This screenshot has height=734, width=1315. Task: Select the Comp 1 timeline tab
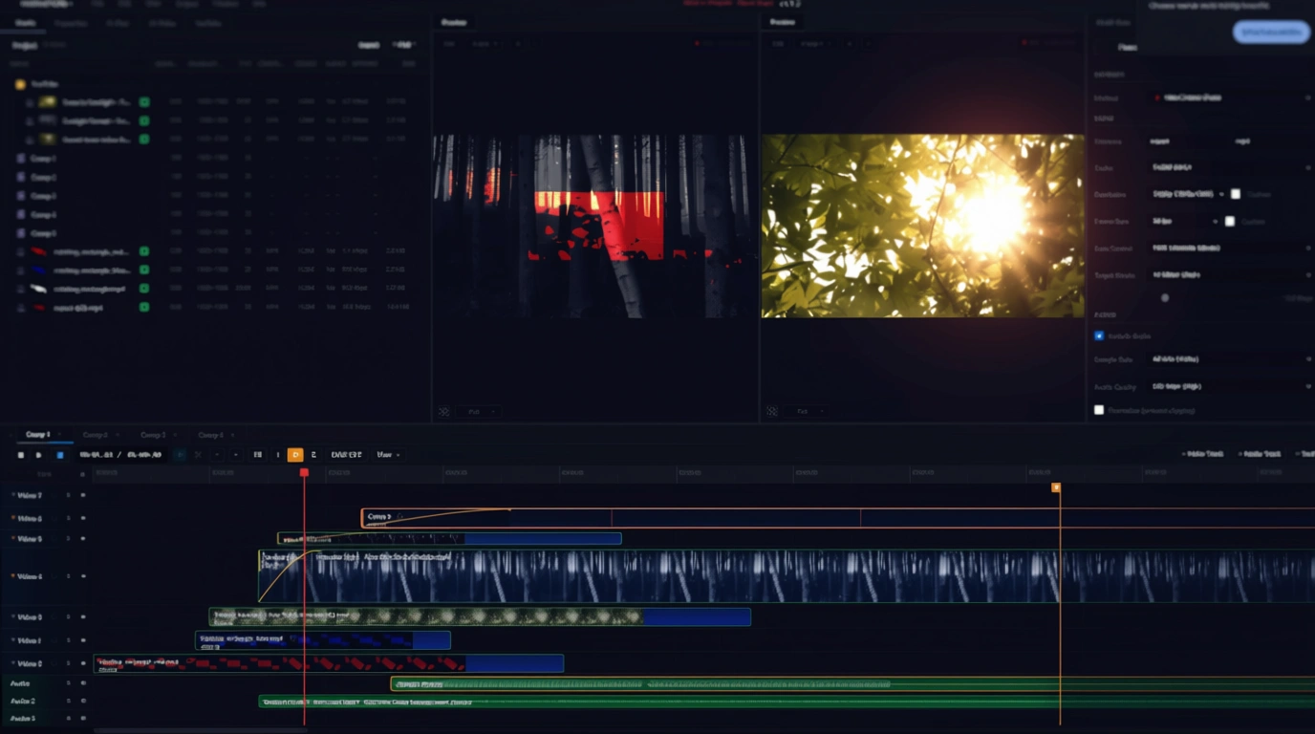(38, 435)
